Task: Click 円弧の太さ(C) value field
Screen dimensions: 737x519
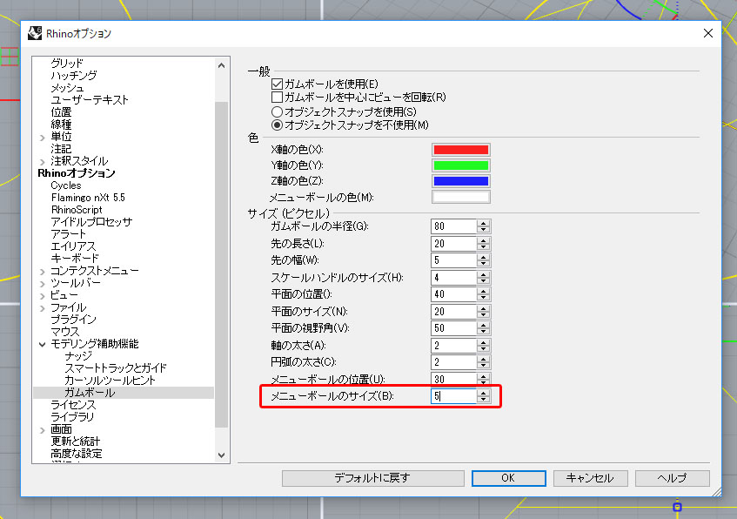Action: coord(453,362)
